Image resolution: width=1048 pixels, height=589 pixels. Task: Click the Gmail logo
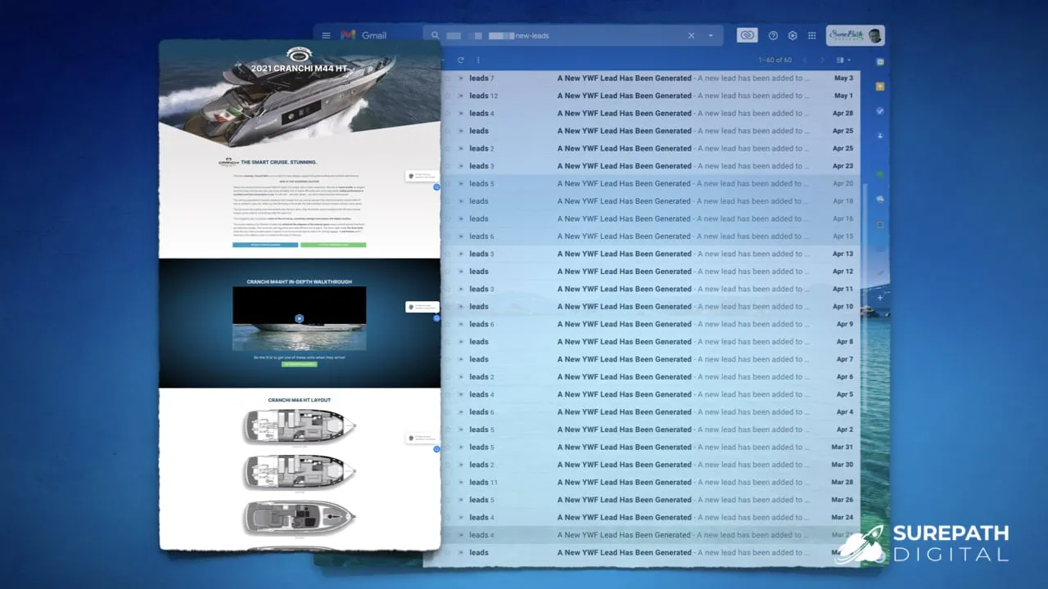click(363, 36)
